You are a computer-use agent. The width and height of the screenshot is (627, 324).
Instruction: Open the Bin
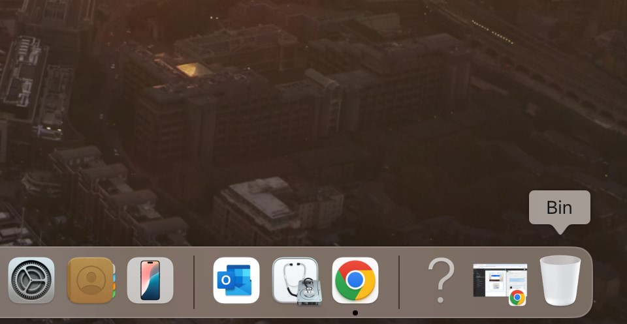(560, 280)
